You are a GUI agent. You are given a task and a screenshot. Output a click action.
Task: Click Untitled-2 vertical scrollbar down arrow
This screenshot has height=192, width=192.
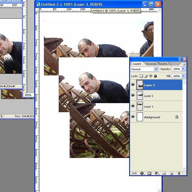[x=159, y=190]
